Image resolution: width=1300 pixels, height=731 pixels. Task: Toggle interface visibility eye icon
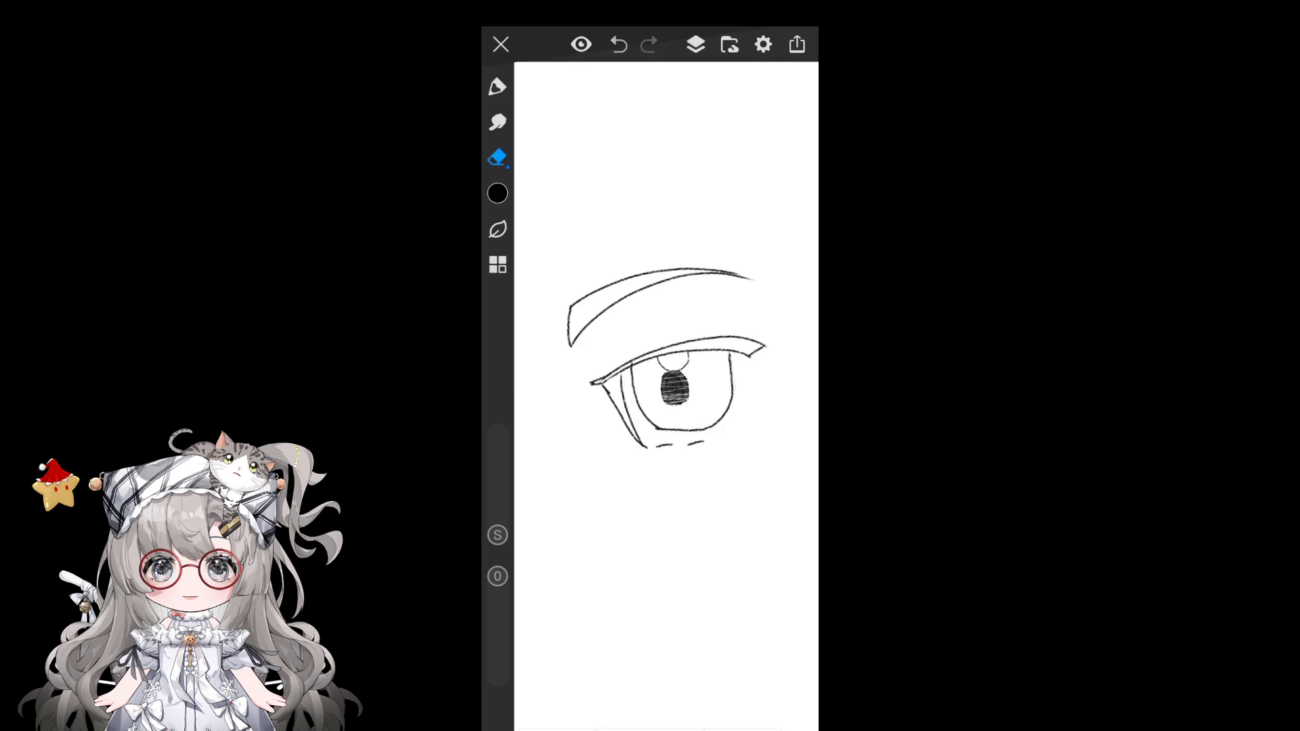tap(581, 45)
